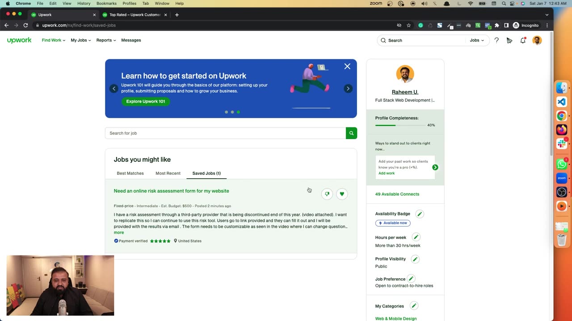Open Chrome three-dot menu
This screenshot has width=572, height=321.
pos(547,25)
